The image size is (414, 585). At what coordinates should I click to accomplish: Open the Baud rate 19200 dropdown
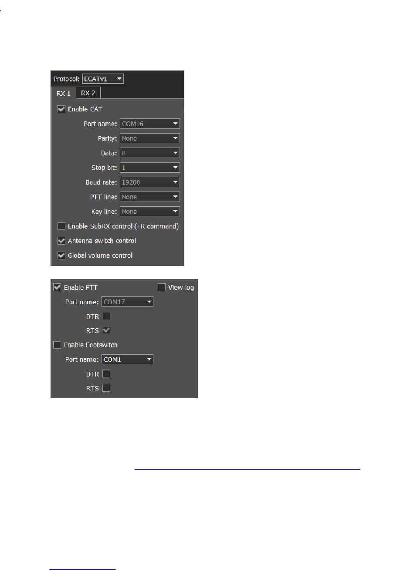tap(150, 182)
